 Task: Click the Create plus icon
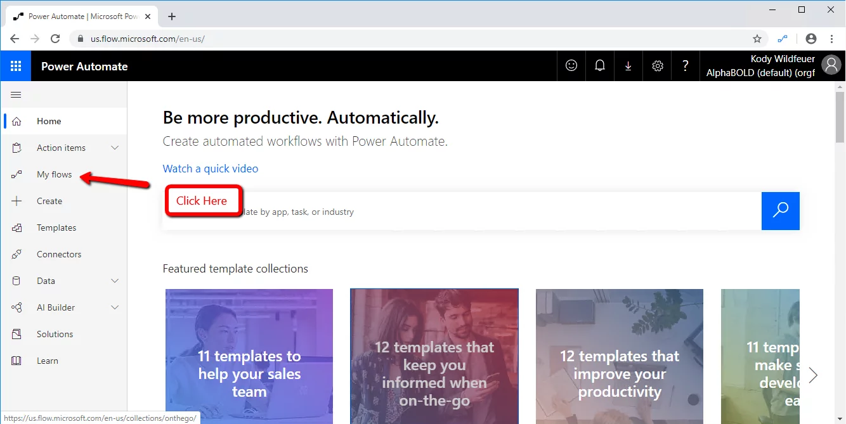pos(16,201)
